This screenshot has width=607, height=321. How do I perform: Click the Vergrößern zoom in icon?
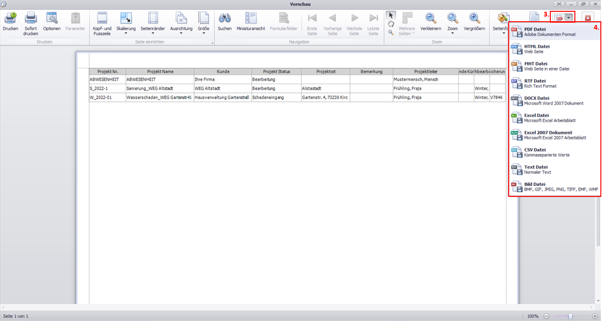[x=474, y=19]
